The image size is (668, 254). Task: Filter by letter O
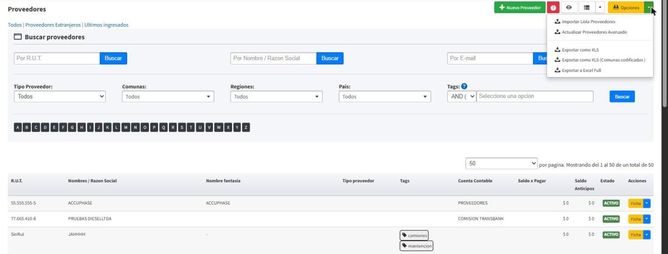pyautogui.click(x=145, y=127)
